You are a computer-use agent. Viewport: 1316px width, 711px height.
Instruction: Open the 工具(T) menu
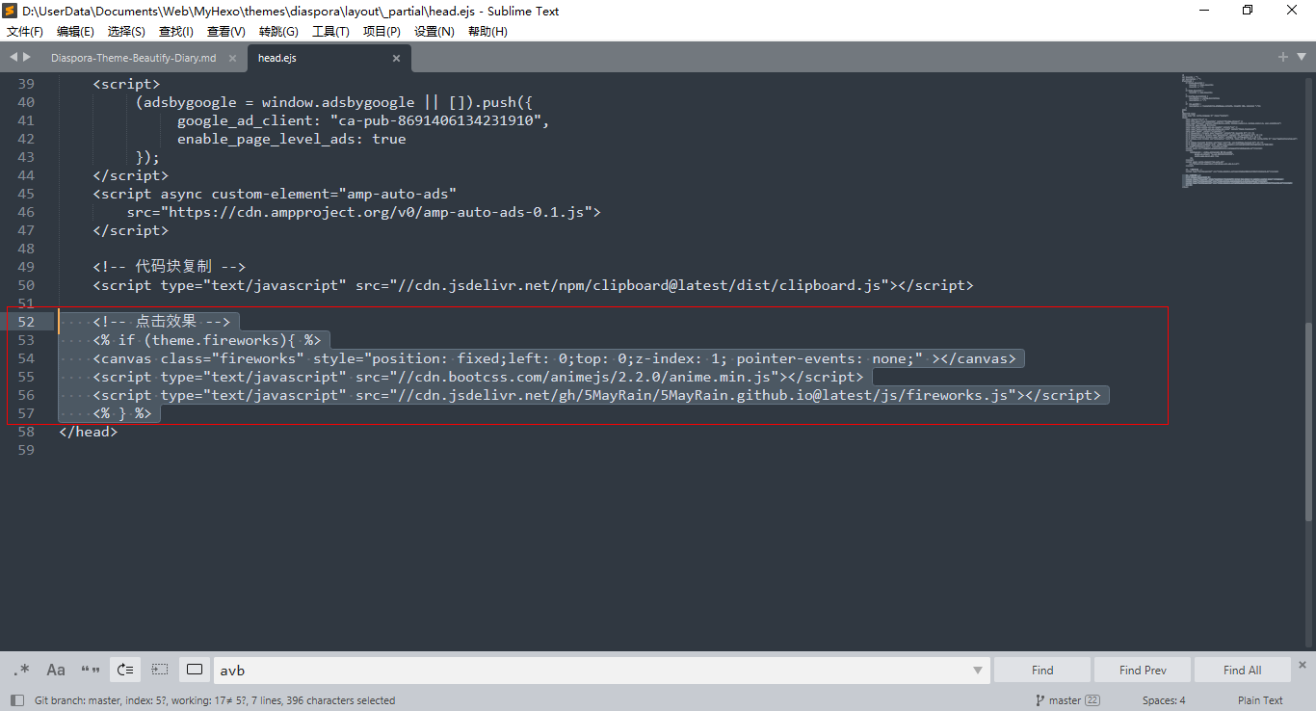[330, 32]
